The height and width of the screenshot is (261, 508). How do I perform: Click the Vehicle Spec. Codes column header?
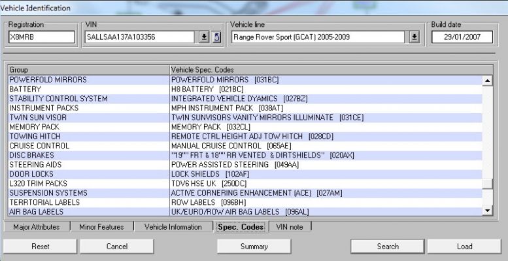pyautogui.click(x=331, y=70)
